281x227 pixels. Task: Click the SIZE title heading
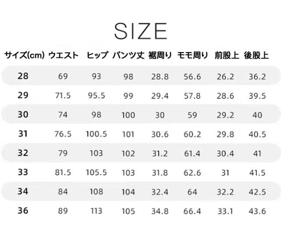140,30
